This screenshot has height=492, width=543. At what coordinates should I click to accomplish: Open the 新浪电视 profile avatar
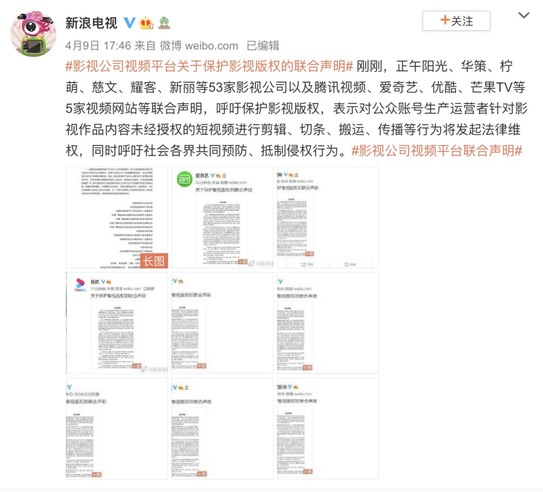tap(33, 34)
